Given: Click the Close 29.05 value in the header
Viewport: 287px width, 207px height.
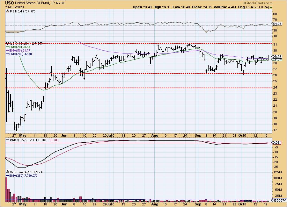Looking at the screenshot, I should [x=202, y=7].
